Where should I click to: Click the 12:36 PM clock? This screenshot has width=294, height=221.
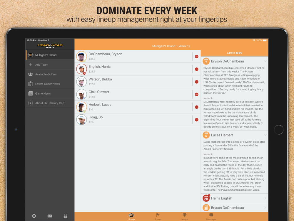point(31,40)
